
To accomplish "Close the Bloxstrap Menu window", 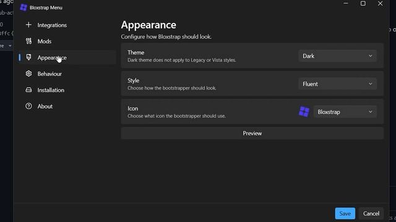I will [x=380, y=4].
